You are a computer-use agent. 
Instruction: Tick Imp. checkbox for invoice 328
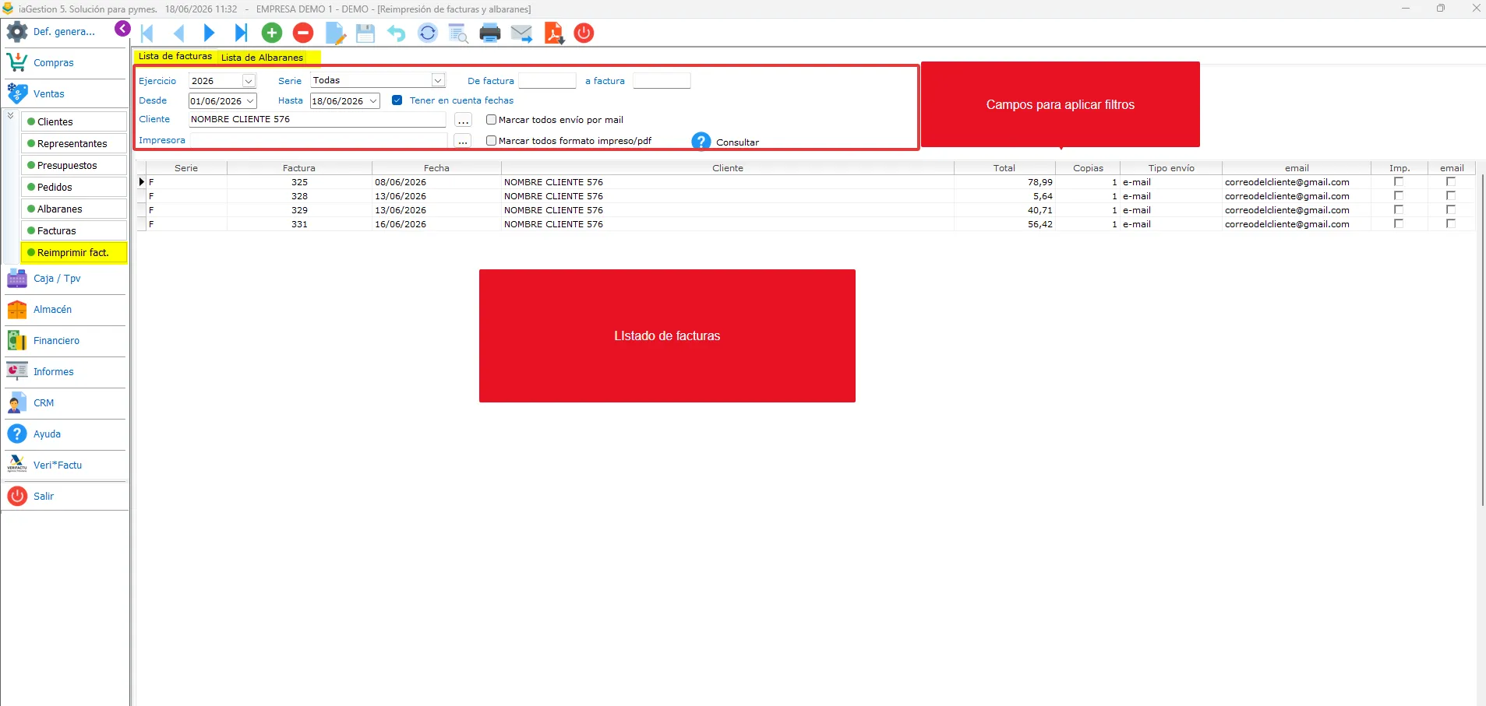[x=1399, y=195]
